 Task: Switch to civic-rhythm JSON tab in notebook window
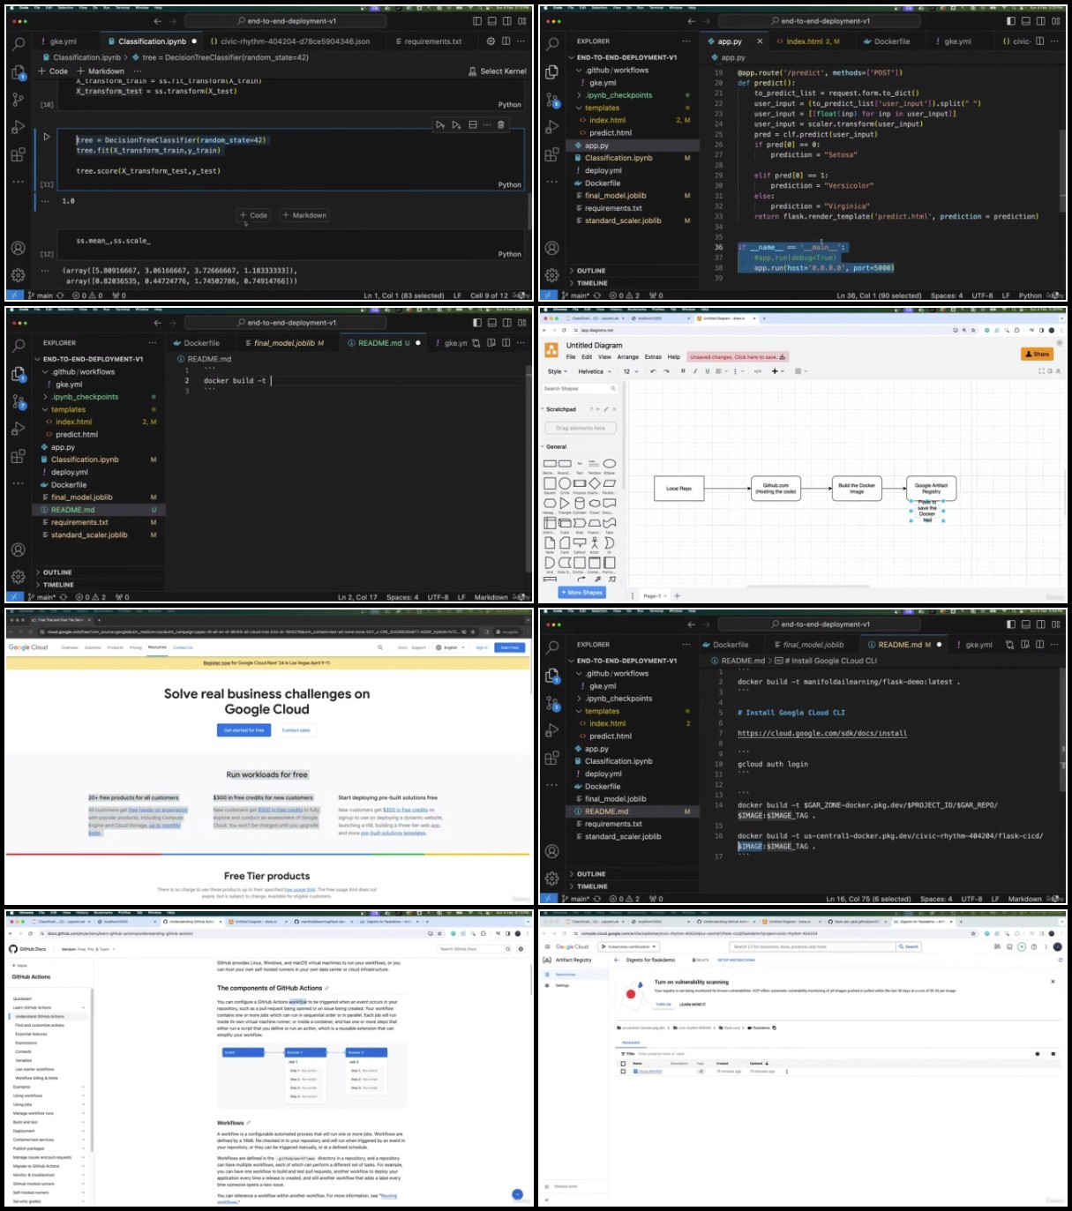(x=290, y=41)
